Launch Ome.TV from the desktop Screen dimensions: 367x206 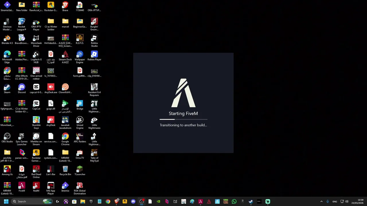[x=80, y=154]
